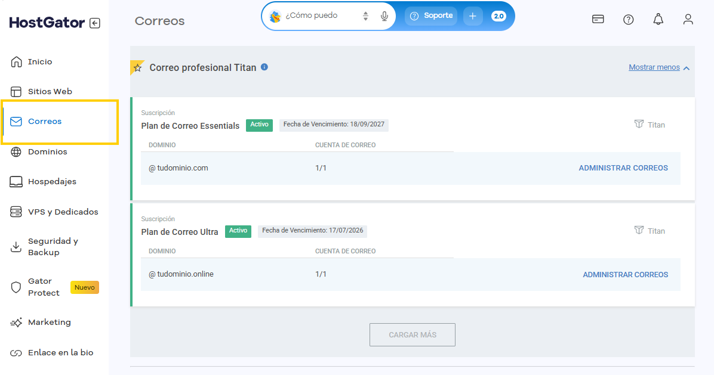Open Gator Protect menu item
Screen dimensions: 714x375
coord(44,287)
